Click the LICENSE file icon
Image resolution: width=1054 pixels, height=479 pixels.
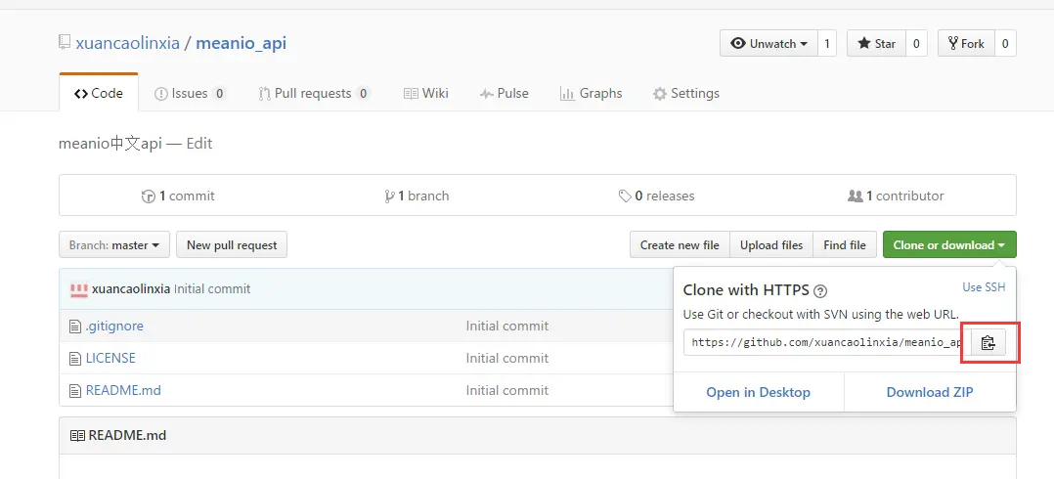[75, 359]
